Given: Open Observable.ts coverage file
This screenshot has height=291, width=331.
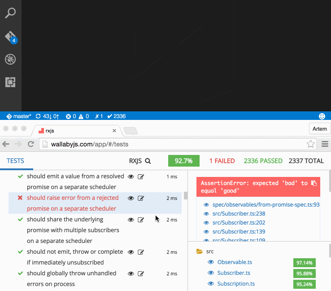Looking at the screenshot, I should [235, 262].
